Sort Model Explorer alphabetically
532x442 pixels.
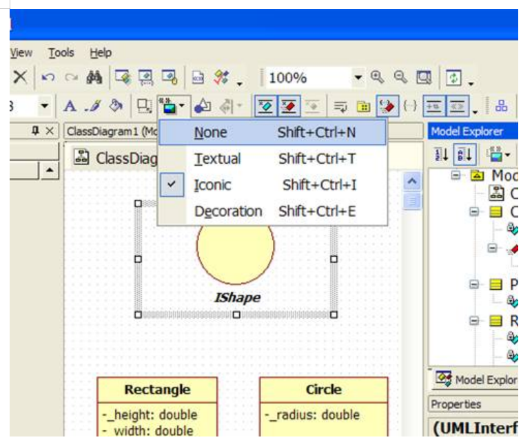click(465, 155)
